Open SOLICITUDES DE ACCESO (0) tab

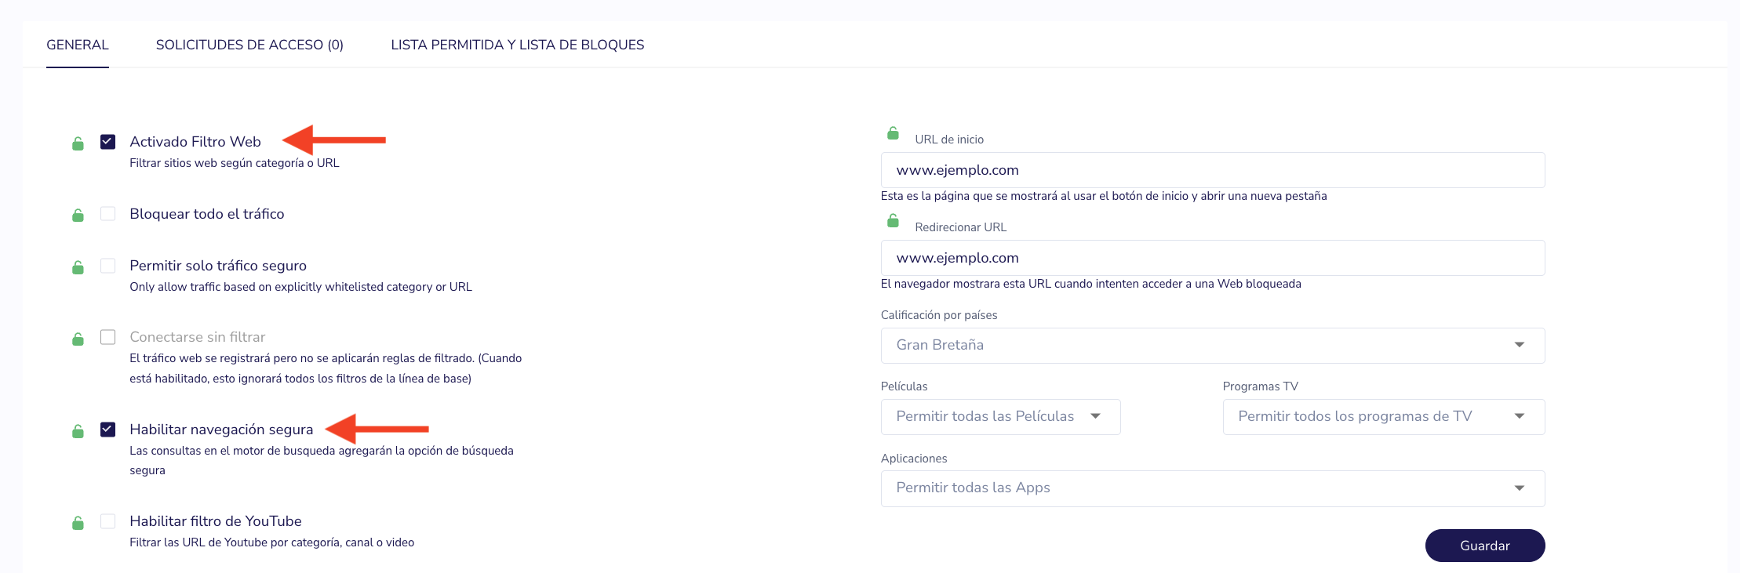click(x=249, y=45)
